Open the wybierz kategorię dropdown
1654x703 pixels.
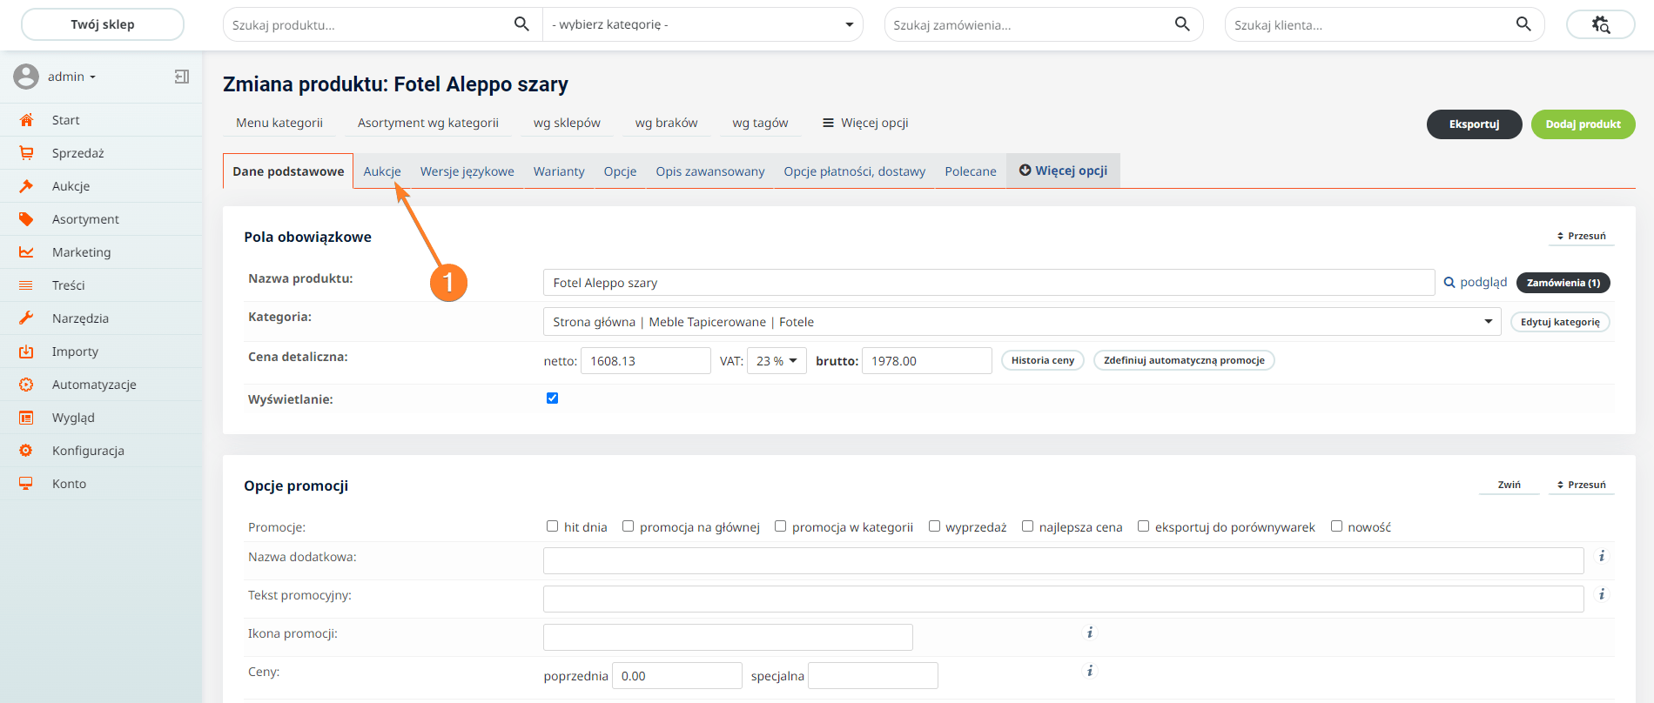click(702, 24)
